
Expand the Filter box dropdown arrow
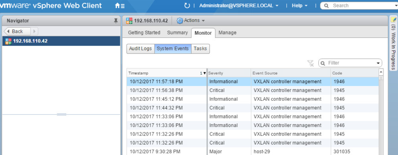pos(378,63)
